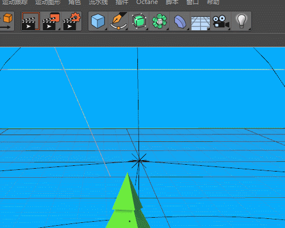Open the 脚本 menu
285x228 pixels.
172,2
